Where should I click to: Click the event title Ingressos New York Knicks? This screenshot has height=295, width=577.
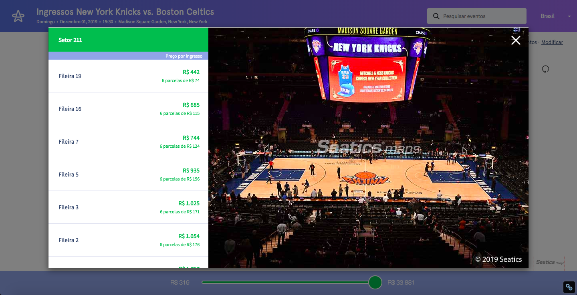(125, 12)
